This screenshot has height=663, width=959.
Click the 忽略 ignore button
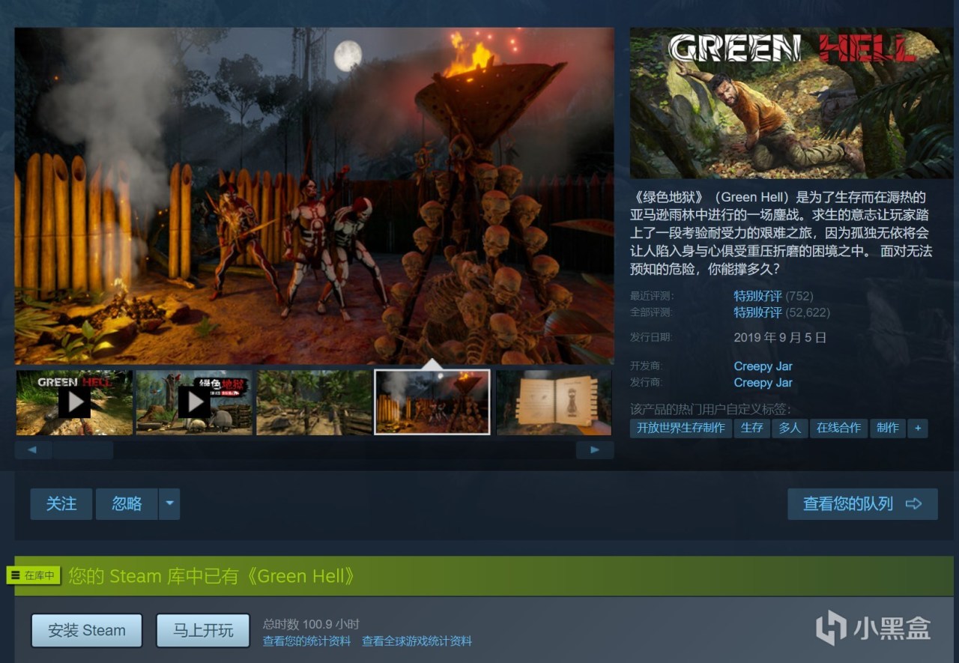pyautogui.click(x=127, y=504)
